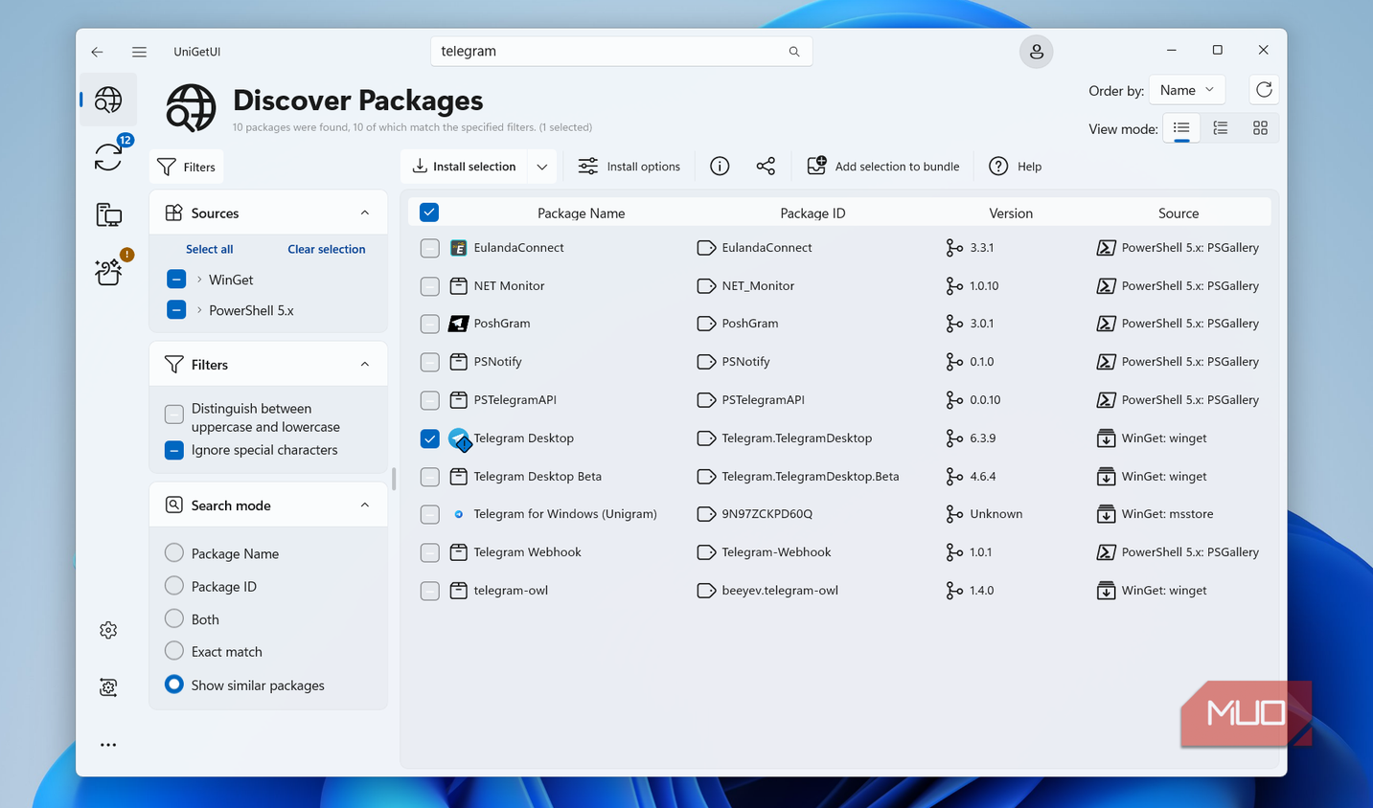Select Package ID search mode
Viewport: 1373px width, 808px height.
[x=174, y=586]
